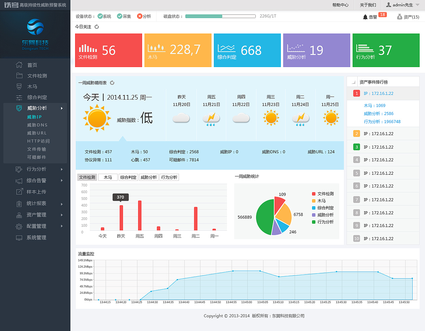
Task: Open 关于我们 in the top bar
Action: pos(368,5)
